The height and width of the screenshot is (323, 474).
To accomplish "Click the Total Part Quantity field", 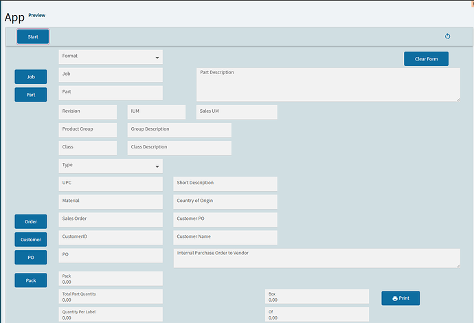I will 111,296.
